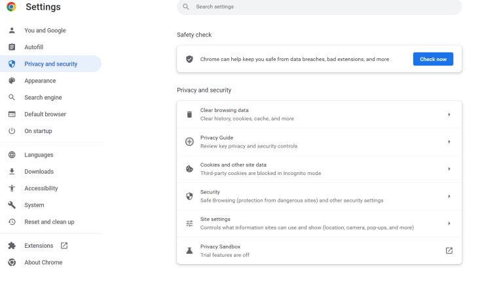The image size is (503, 291).
Task: Click the trash icon for Clear browsing data
Action: point(189,114)
